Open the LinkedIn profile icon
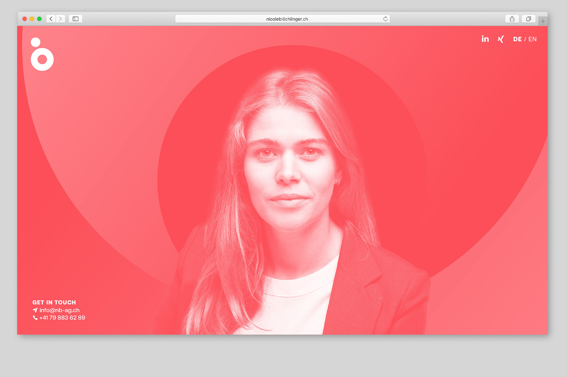The height and width of the screenshot is (377, 567). 485,39
